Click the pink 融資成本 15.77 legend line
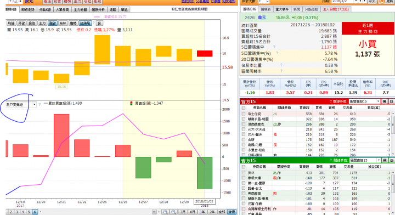Image resolution: width=395 pixels, height=215 pixels. coord(97,17)
